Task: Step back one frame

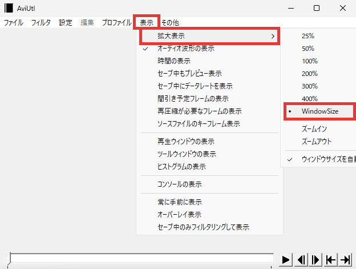Action: pos(302,259)
